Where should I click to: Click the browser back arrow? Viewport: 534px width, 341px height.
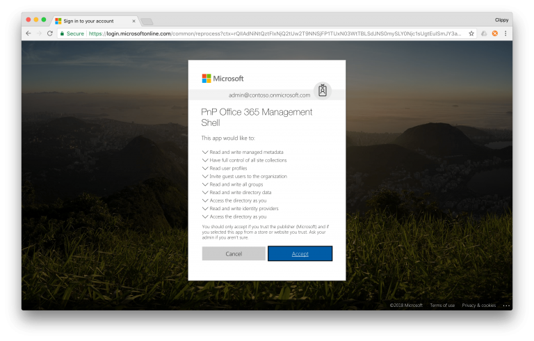pos(29,33)
